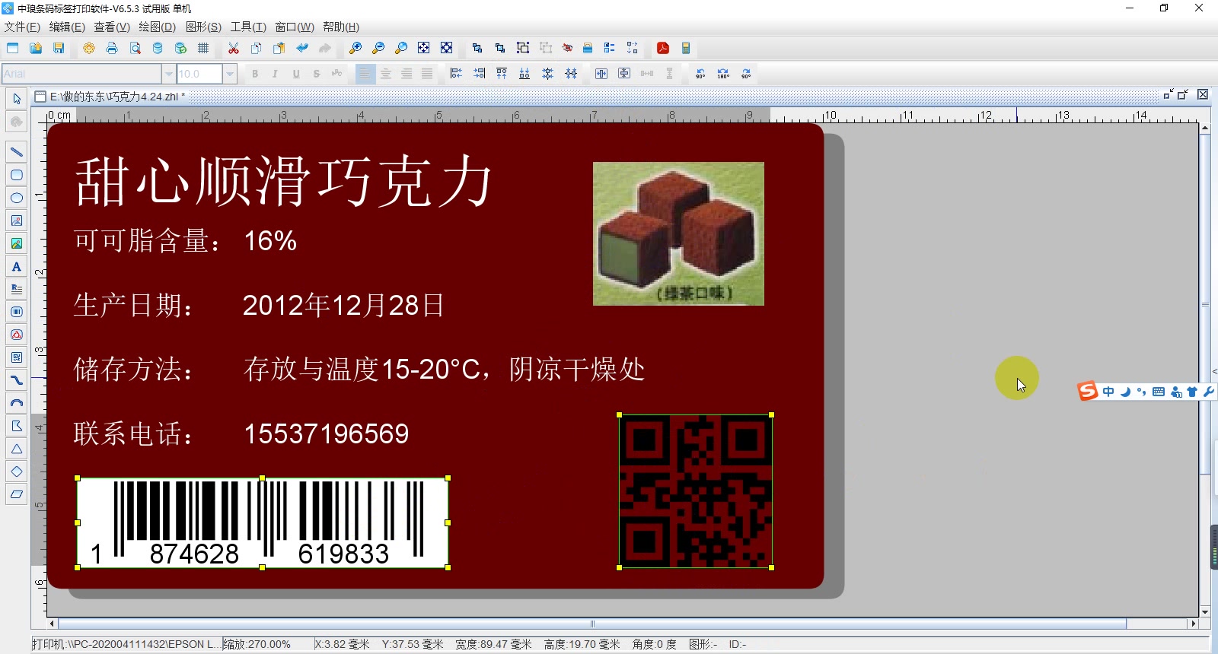Toggle italic formatting
The image size is (1218, 654).
coord(275,74)
